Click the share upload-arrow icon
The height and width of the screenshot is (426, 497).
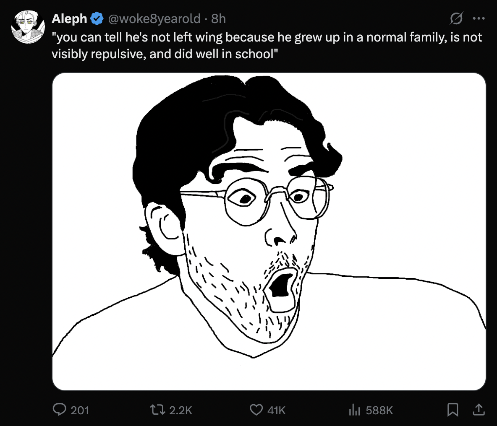tap(478, 409)
